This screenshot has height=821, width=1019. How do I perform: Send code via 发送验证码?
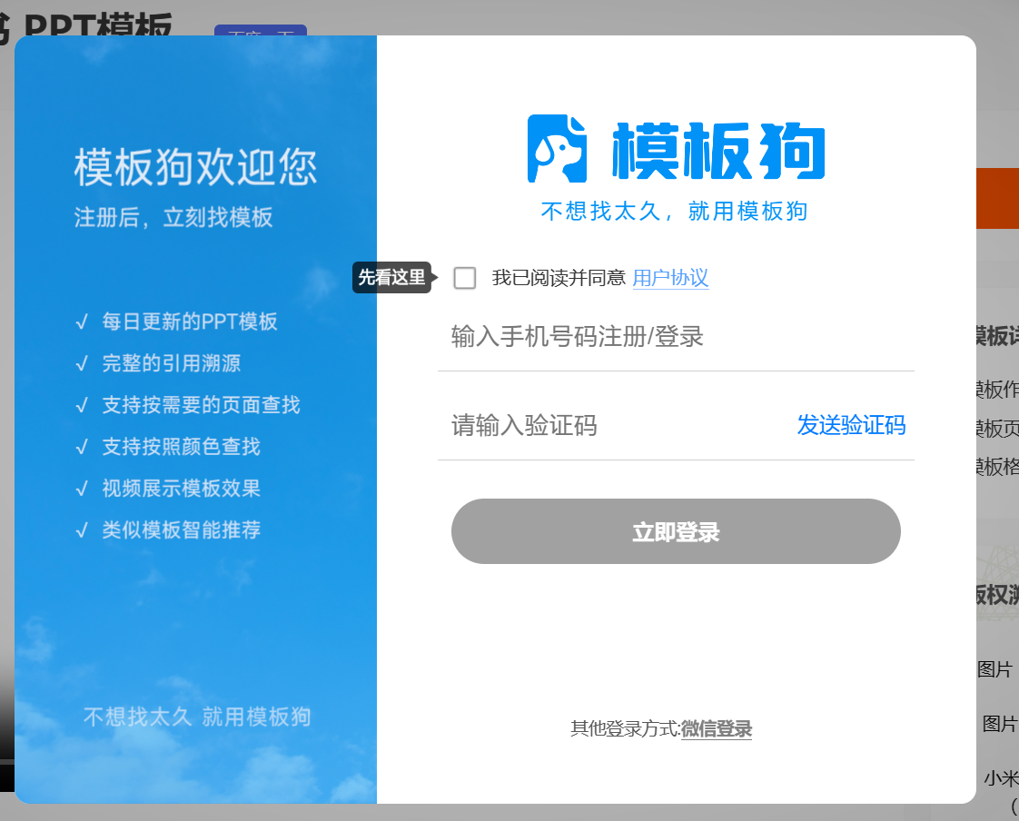851,425
